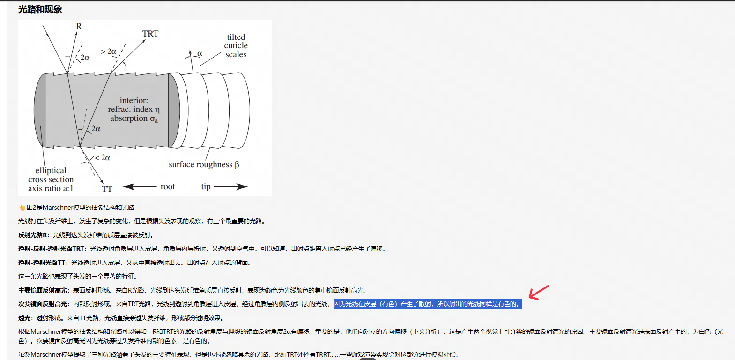Click the bold '主要镜面反射高光' label

(x=43, y=290)
